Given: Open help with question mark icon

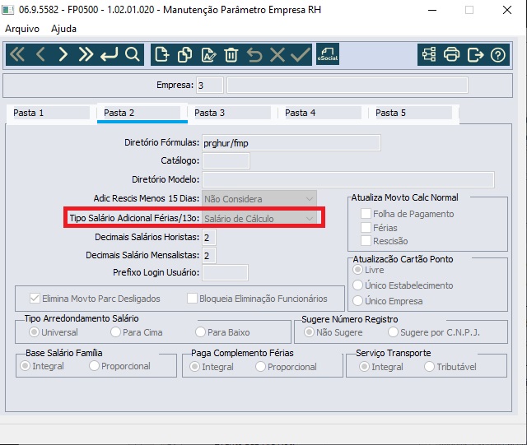Looking at the screenshot, I should [497, 54].
